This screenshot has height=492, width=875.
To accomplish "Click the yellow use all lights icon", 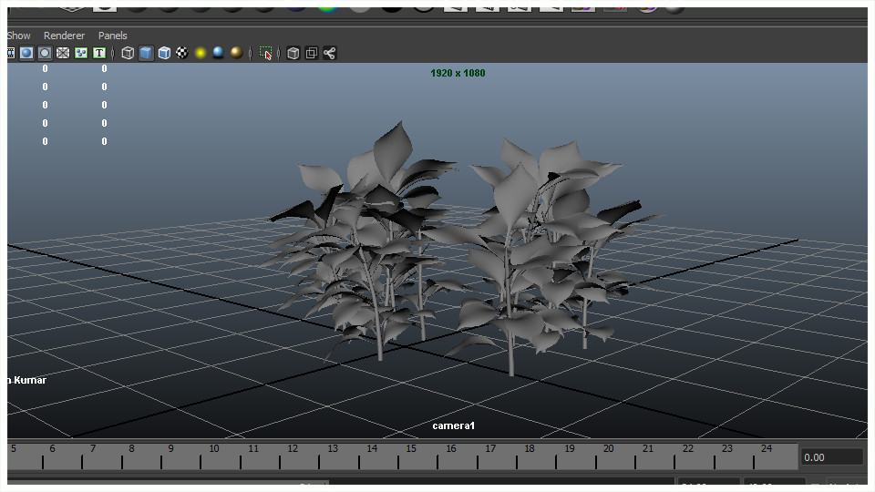I will tap(201, 53).
